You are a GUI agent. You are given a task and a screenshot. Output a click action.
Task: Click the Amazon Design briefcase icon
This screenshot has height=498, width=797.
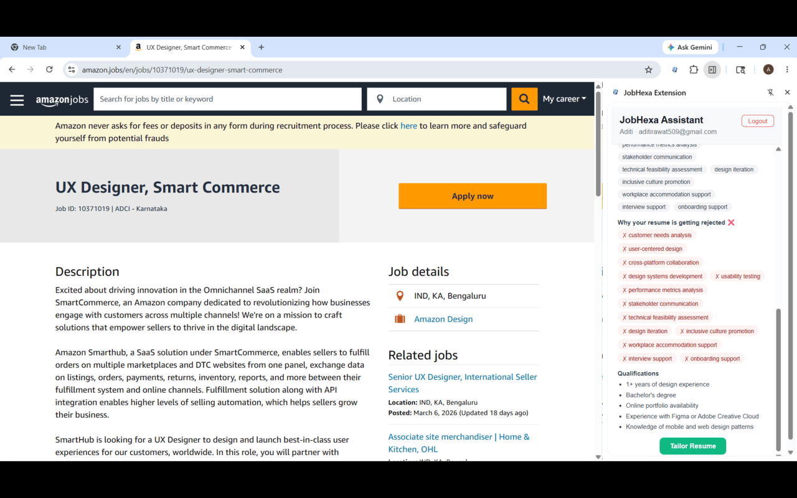(x=400, y=319)
